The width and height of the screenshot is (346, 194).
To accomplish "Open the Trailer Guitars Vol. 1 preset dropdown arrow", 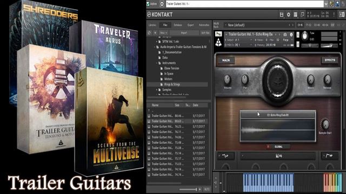I will coord(326,4).
